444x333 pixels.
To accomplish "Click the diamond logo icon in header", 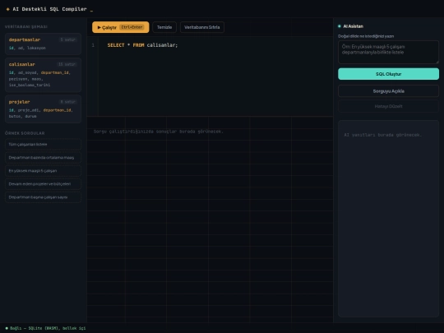I will pyautogui.click(x=7, y=9).
